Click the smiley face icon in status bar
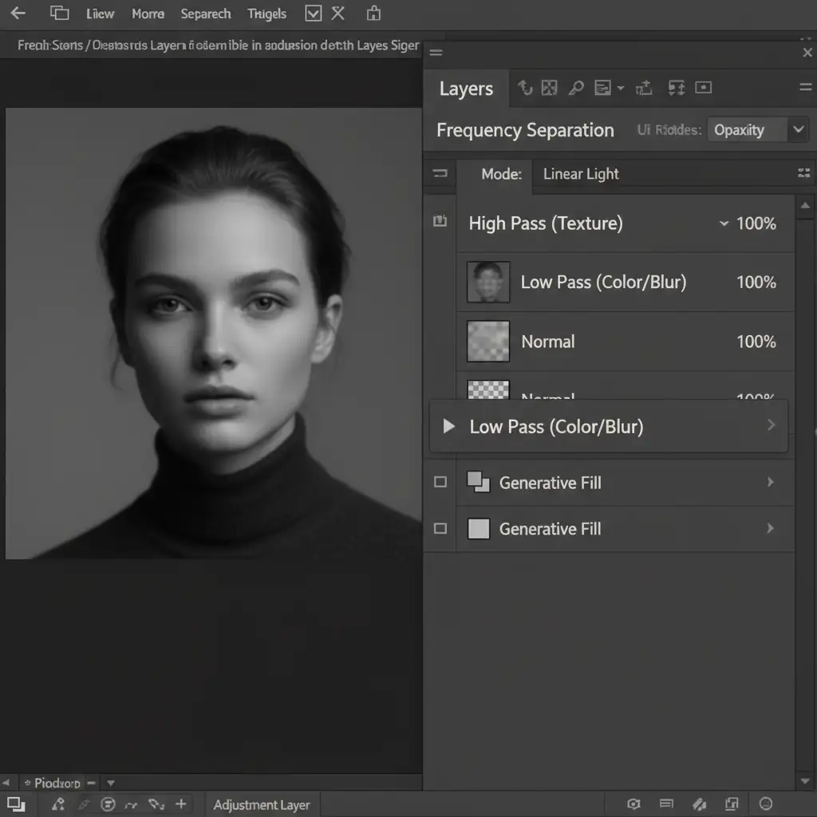Viewport: 817px width, 817px height. pos(766,804)
